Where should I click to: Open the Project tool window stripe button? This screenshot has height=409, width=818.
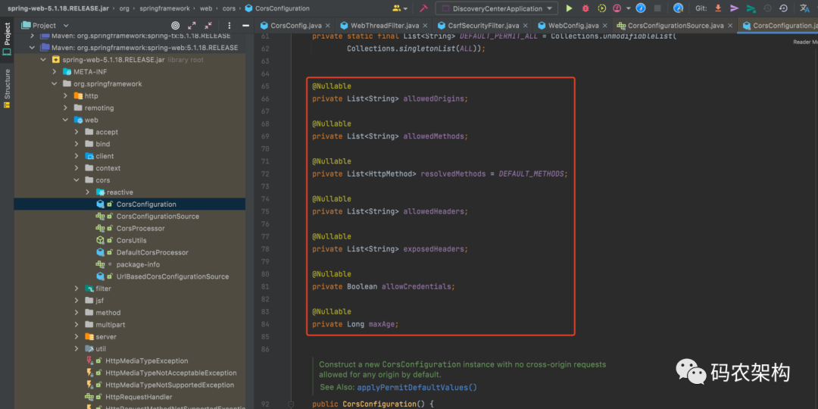[x=7, y=39]
